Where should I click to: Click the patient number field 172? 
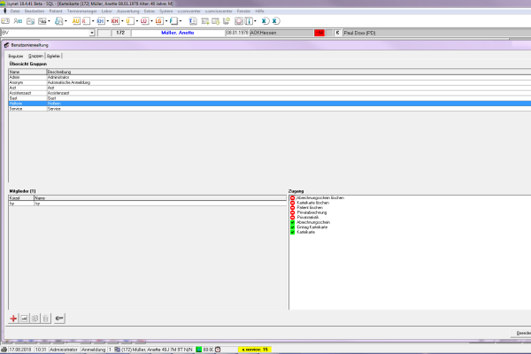120,33
